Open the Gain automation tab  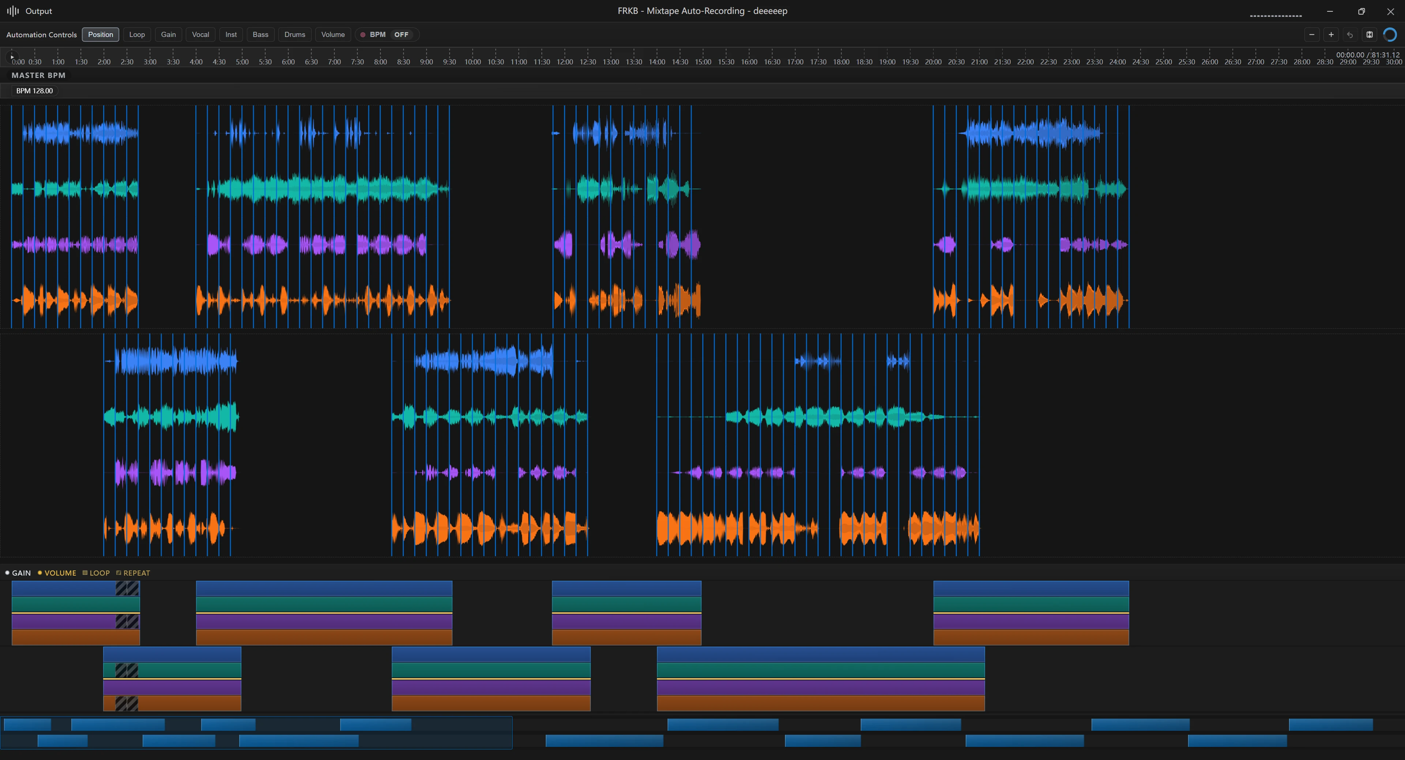click(169, 34)
